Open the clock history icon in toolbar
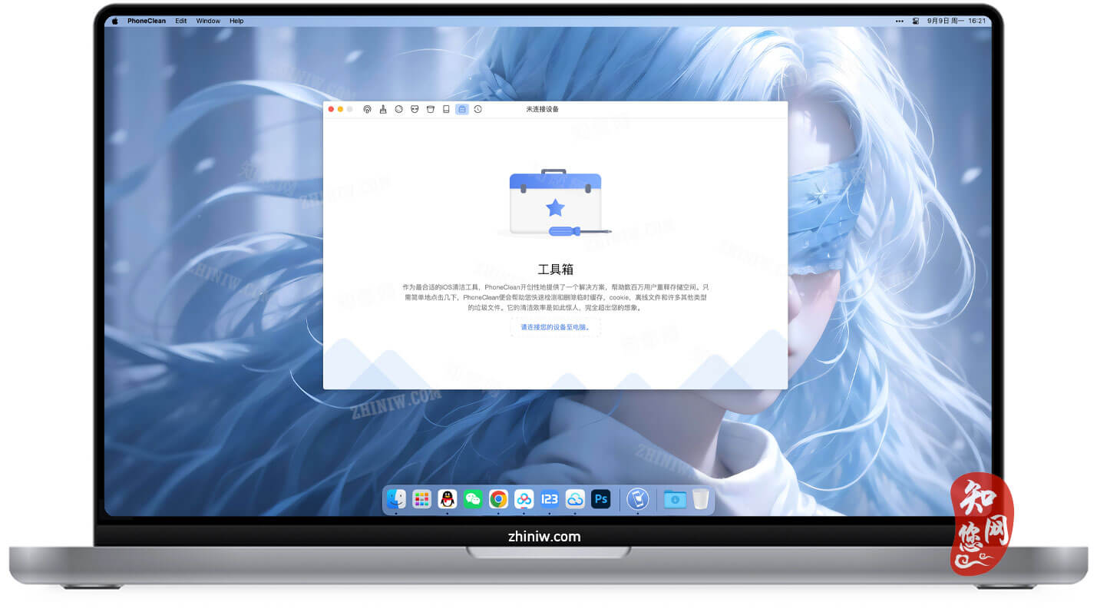1097x612 pixels. pyautogui.click(x=477, y=109)
